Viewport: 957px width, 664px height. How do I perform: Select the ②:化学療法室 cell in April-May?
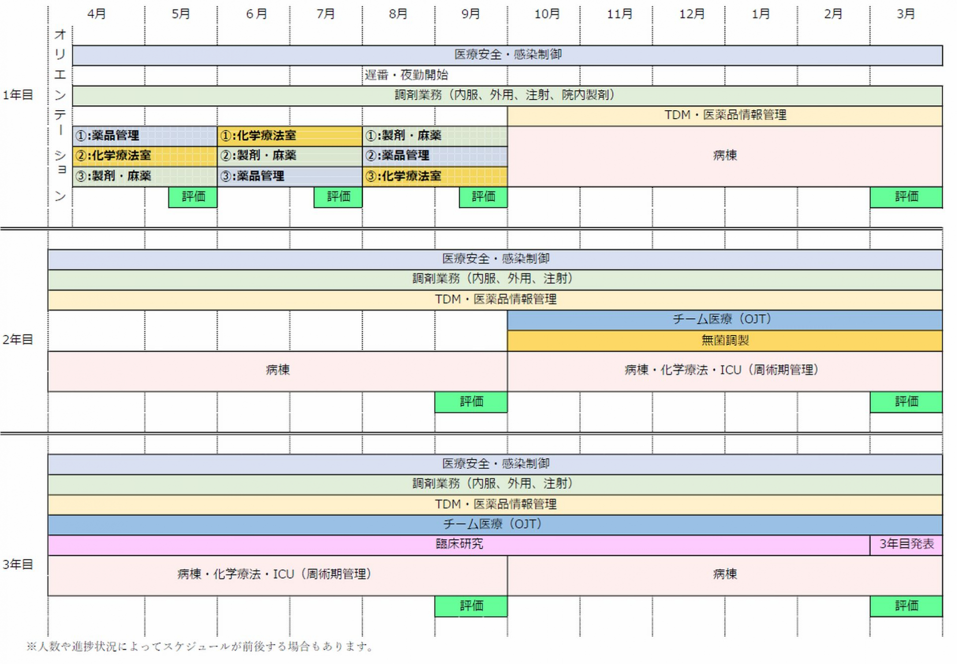(x=145, y=156)
